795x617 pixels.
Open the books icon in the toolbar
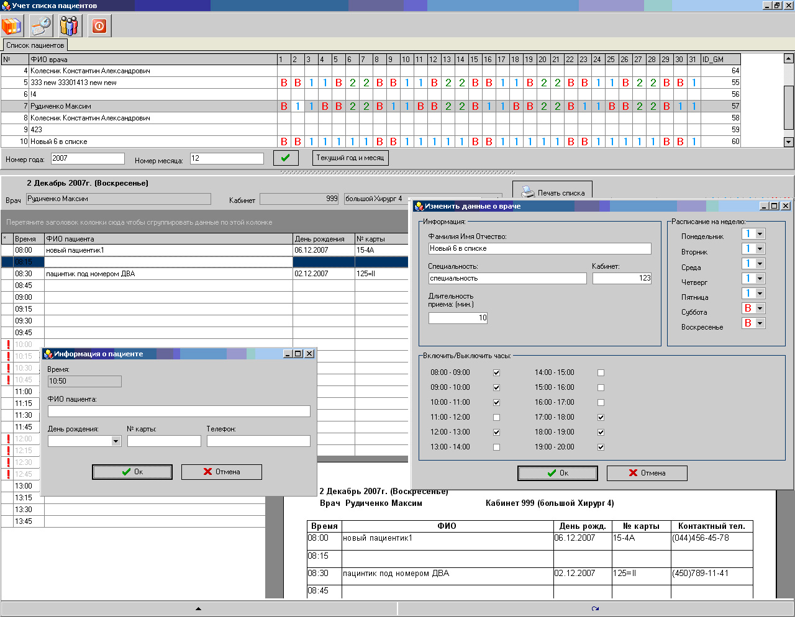click(11, 26)
